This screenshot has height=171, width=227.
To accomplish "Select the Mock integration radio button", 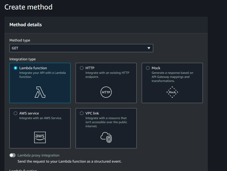I will pyautogui.click(x=148, y=68).
